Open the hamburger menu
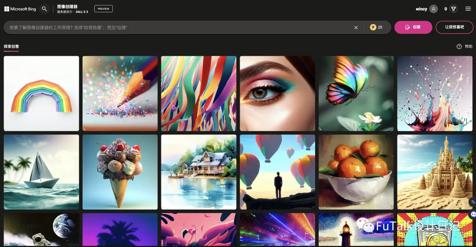The image size is (476, 247). (x=468, y=9)
